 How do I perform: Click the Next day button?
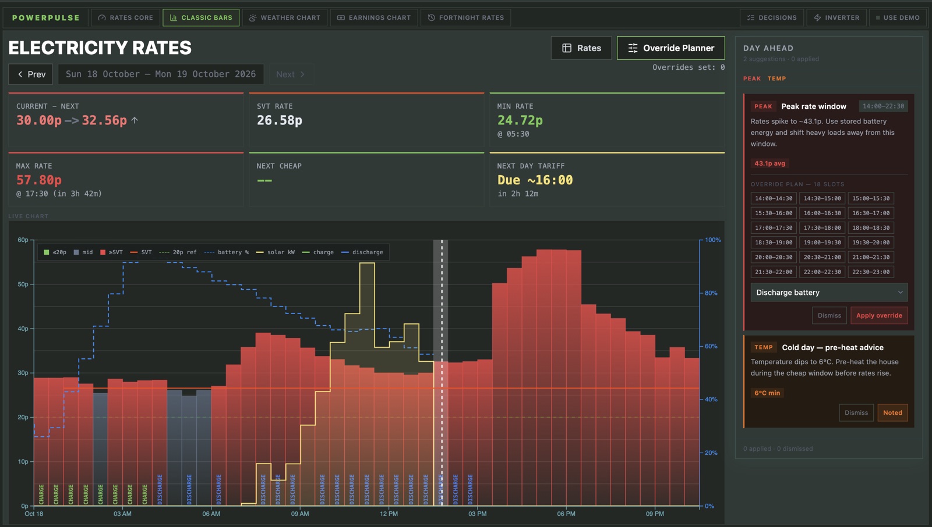291,74
